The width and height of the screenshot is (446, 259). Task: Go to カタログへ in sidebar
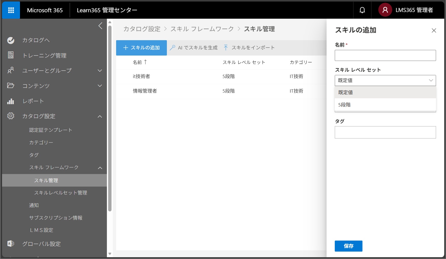36,40
